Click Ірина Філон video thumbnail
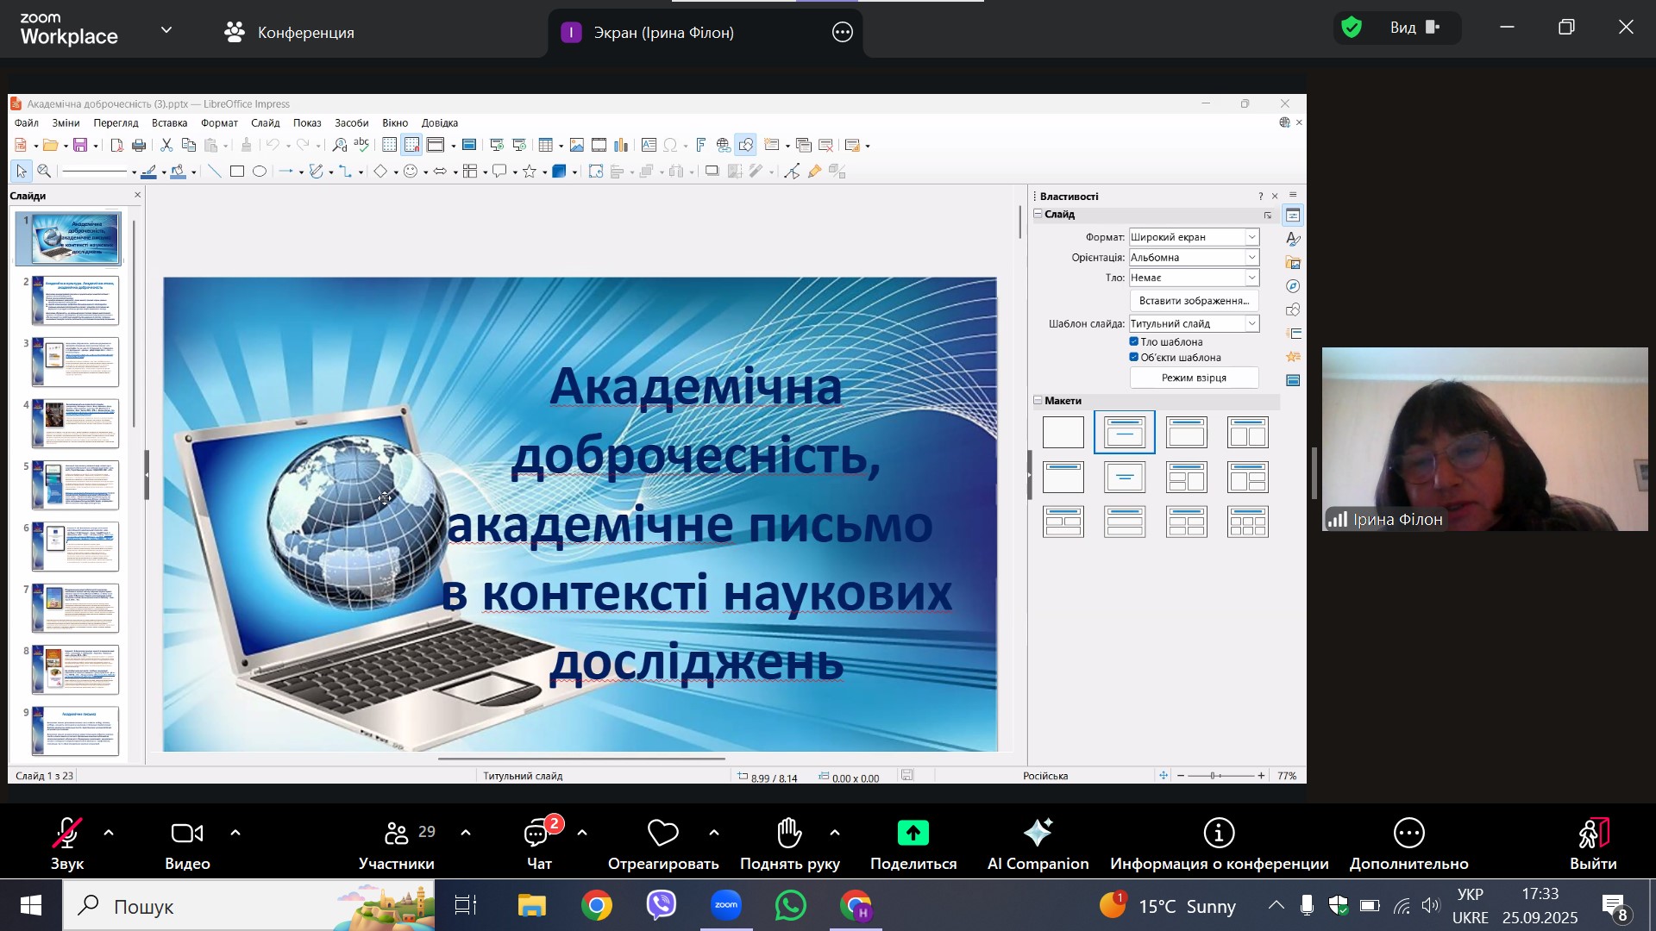 click(1483, 438)
